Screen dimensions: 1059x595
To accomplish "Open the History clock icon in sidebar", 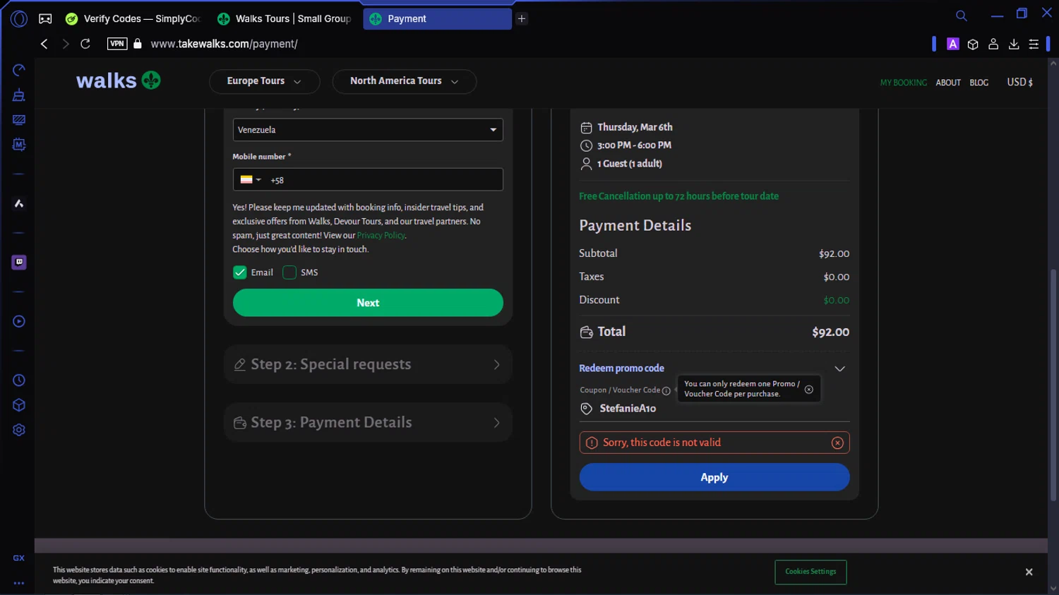I will (x=19, y=380).
